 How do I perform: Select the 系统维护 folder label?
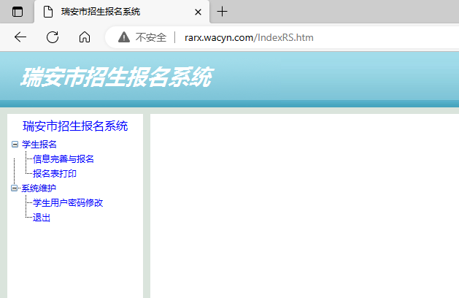(39, 188)
